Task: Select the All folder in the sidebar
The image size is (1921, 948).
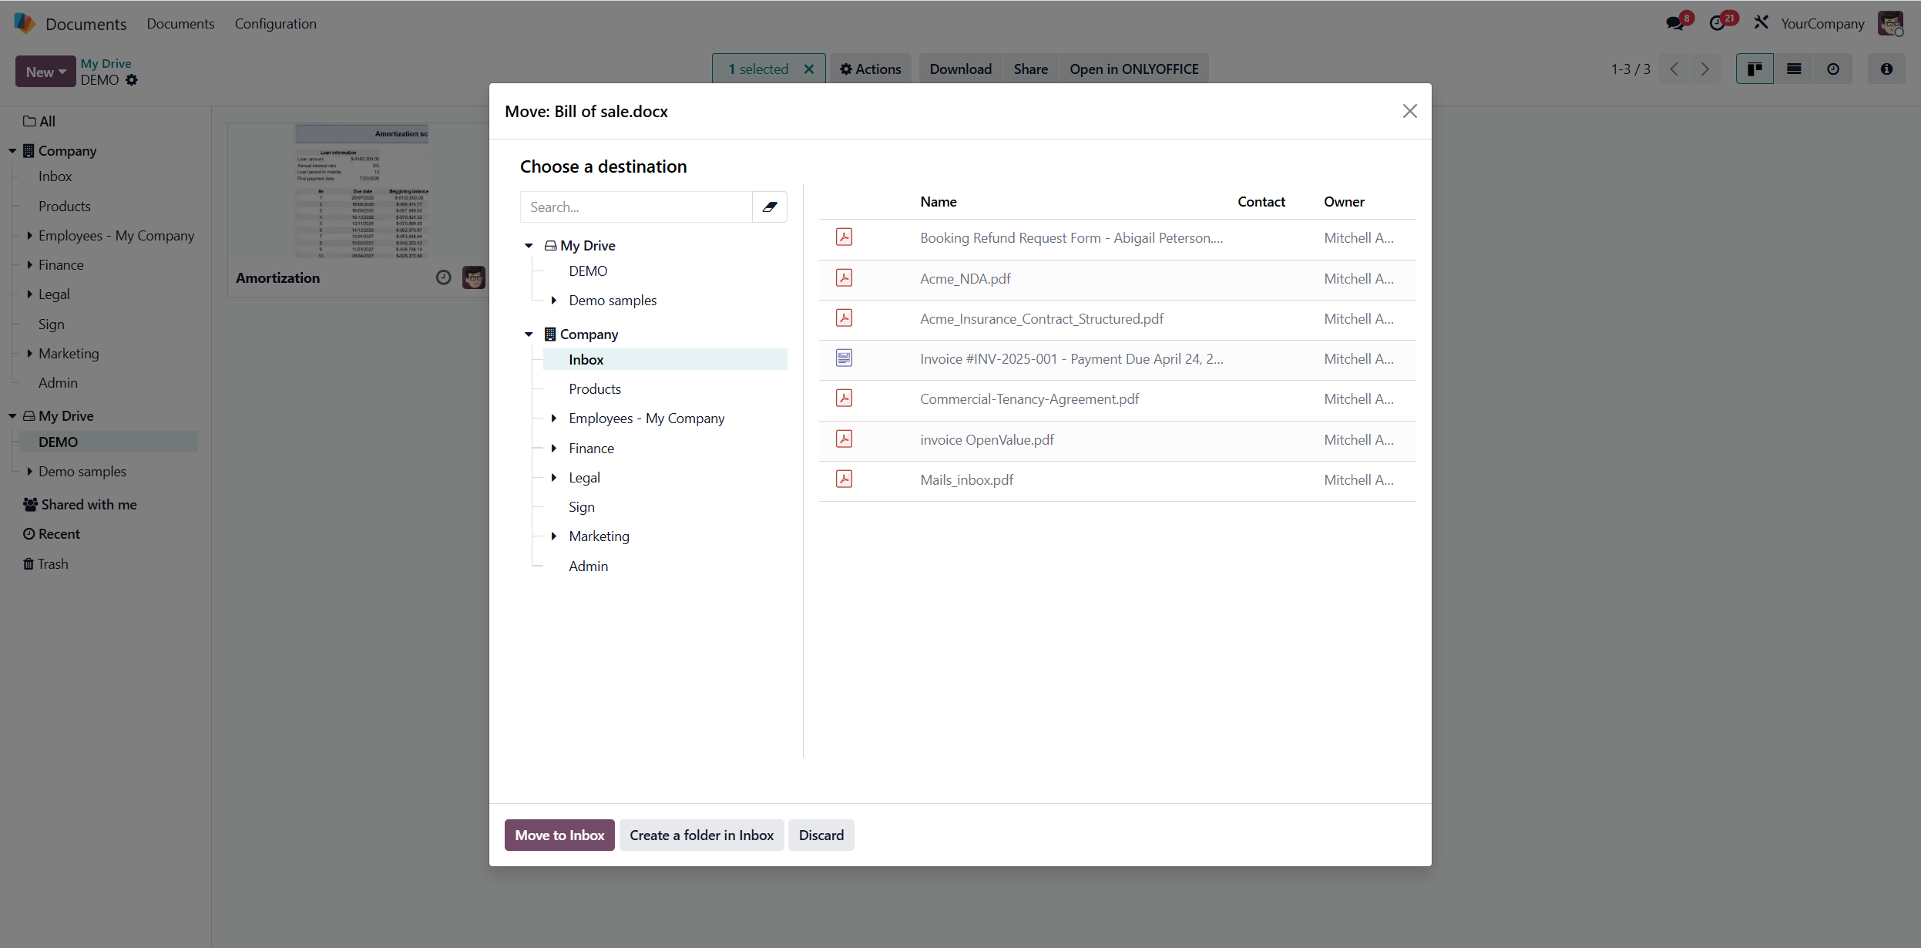Action: tap(39, 121)
